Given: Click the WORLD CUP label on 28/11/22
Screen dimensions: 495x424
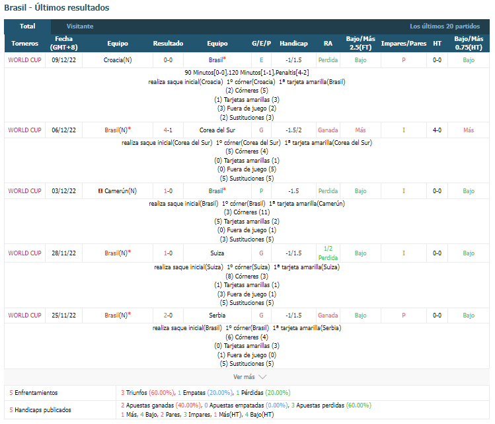Looking at the screenshot, I should tap(24, 253).
